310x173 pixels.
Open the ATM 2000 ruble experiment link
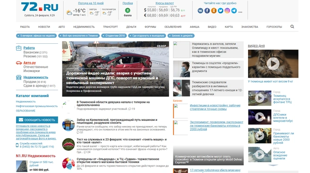click(216, 126)
